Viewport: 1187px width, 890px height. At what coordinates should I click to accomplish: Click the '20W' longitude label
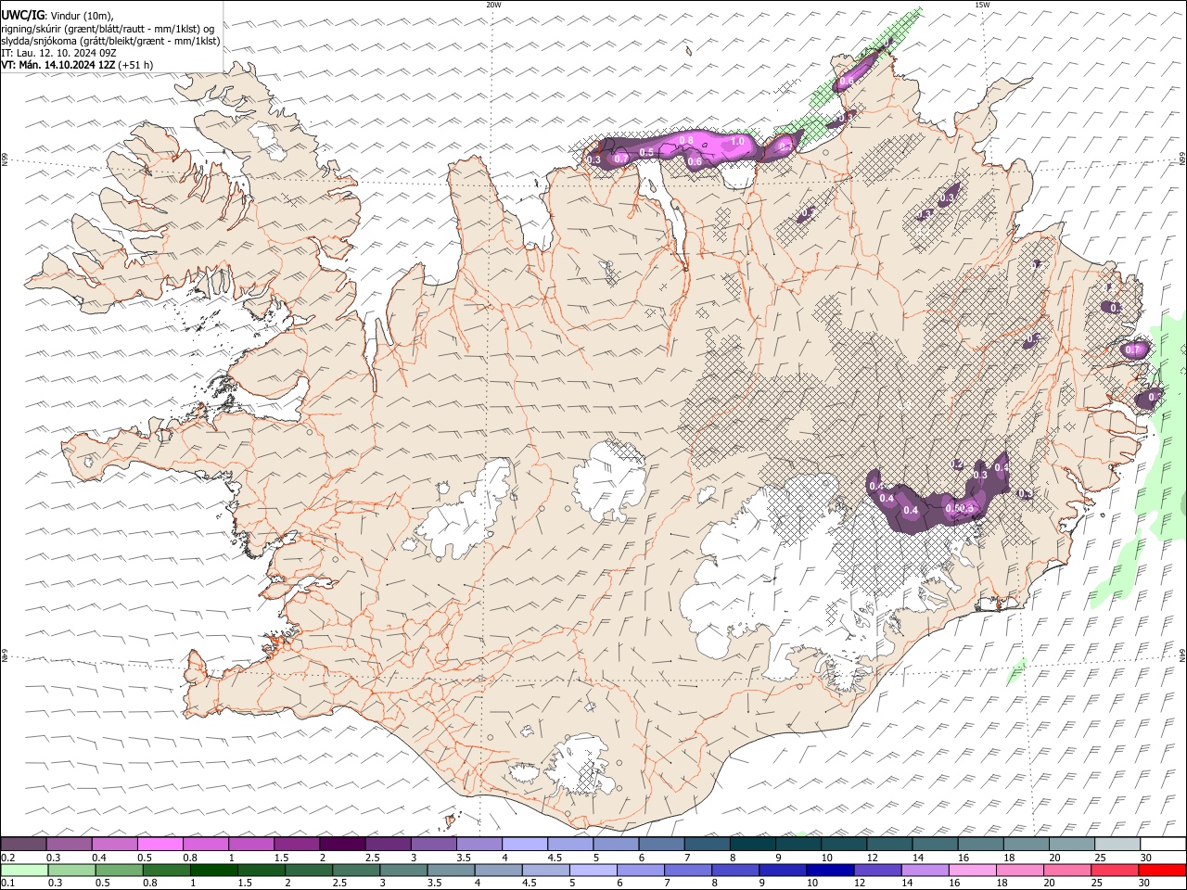(493, 5)
